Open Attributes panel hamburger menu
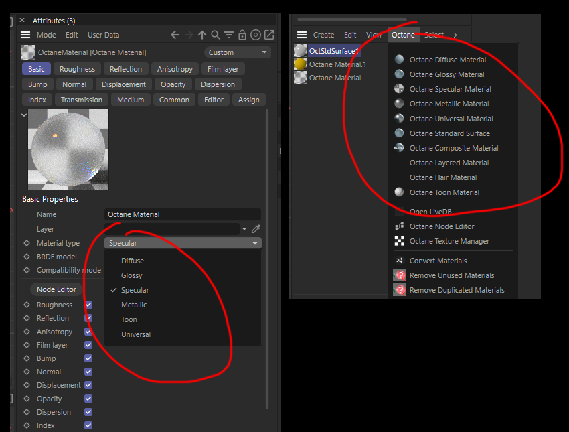The image size is (569, 432). [x=25, y=35]
